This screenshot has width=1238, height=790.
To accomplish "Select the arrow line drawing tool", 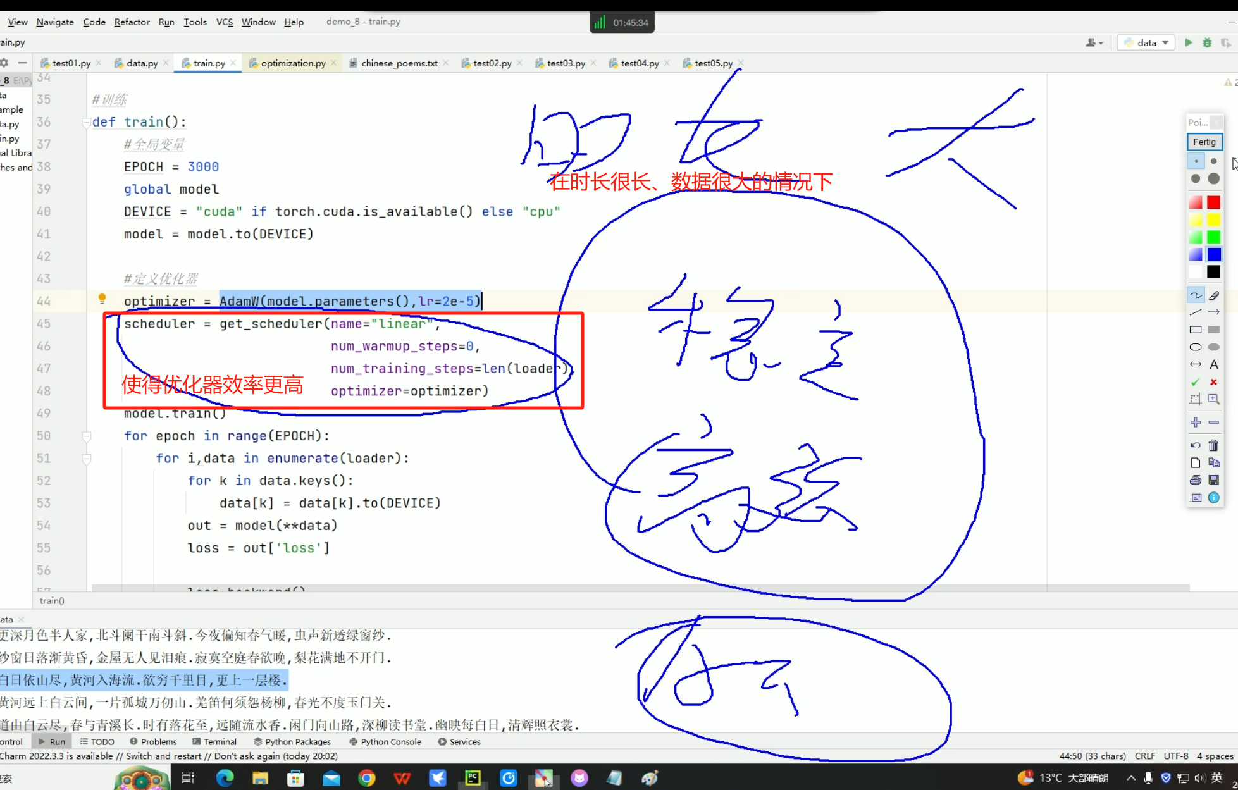I will (x=1213, y=312).
